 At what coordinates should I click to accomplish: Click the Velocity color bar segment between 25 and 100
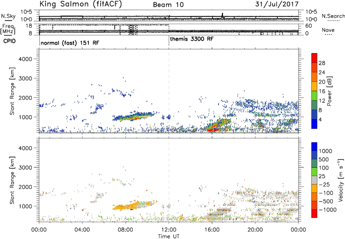point(314,172)
